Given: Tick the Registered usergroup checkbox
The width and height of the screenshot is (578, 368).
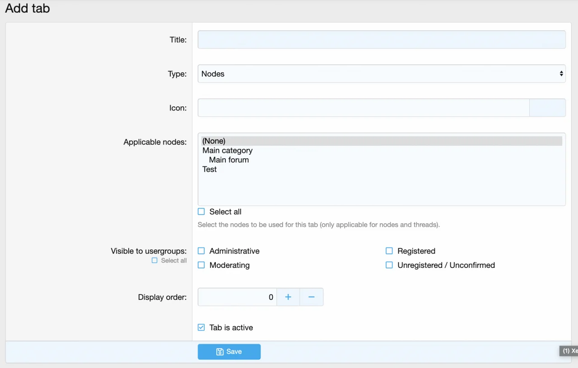Looking at the screenshot, I should (x=389, y=251).
